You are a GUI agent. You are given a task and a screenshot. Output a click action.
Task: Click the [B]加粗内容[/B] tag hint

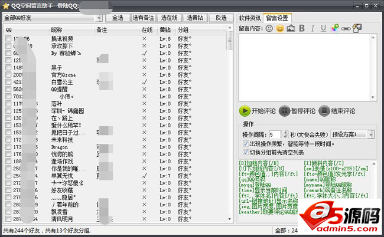259,163
